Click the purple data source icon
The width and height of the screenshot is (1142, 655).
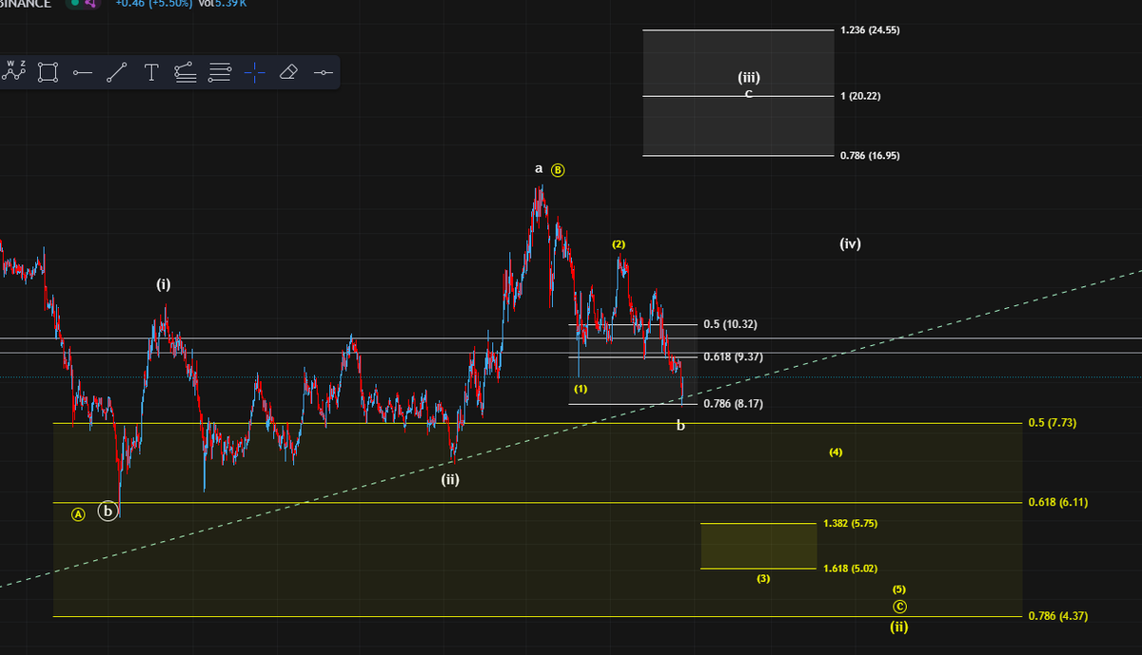coord(91,3)
